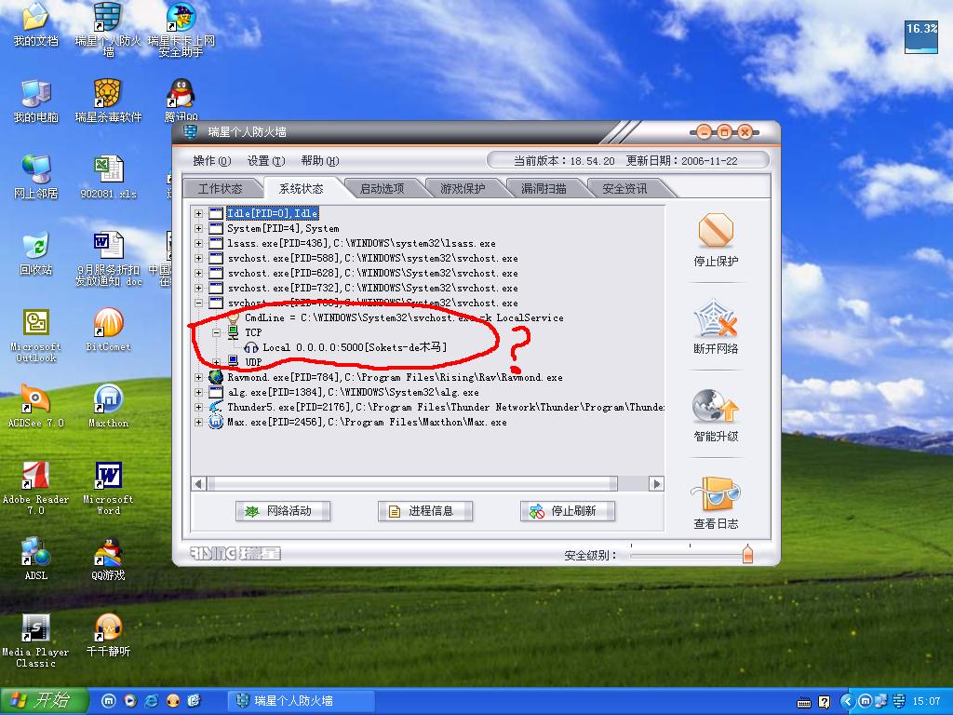Open 瑞星个人防火墙 desktop shortcut
Image resolution: width=953 pixels, height=715 pixels.
[x=108, y=29]
